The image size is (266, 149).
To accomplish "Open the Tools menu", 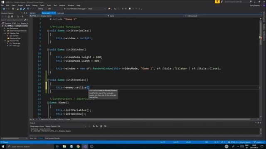I will (49, 5).
